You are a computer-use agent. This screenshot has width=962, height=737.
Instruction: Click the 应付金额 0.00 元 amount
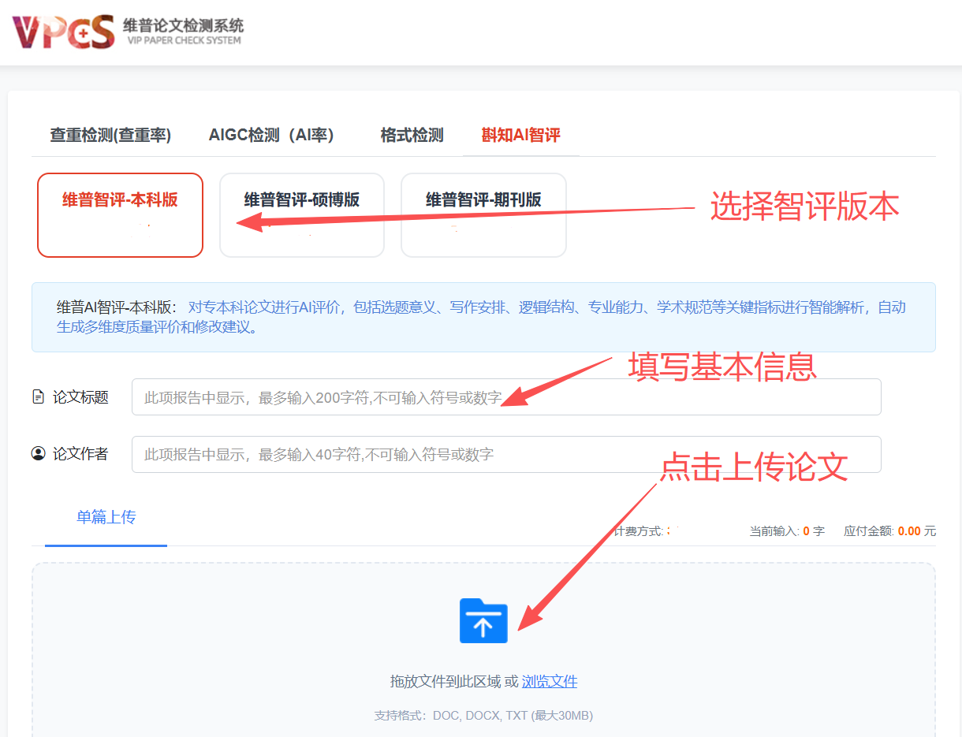889,531
